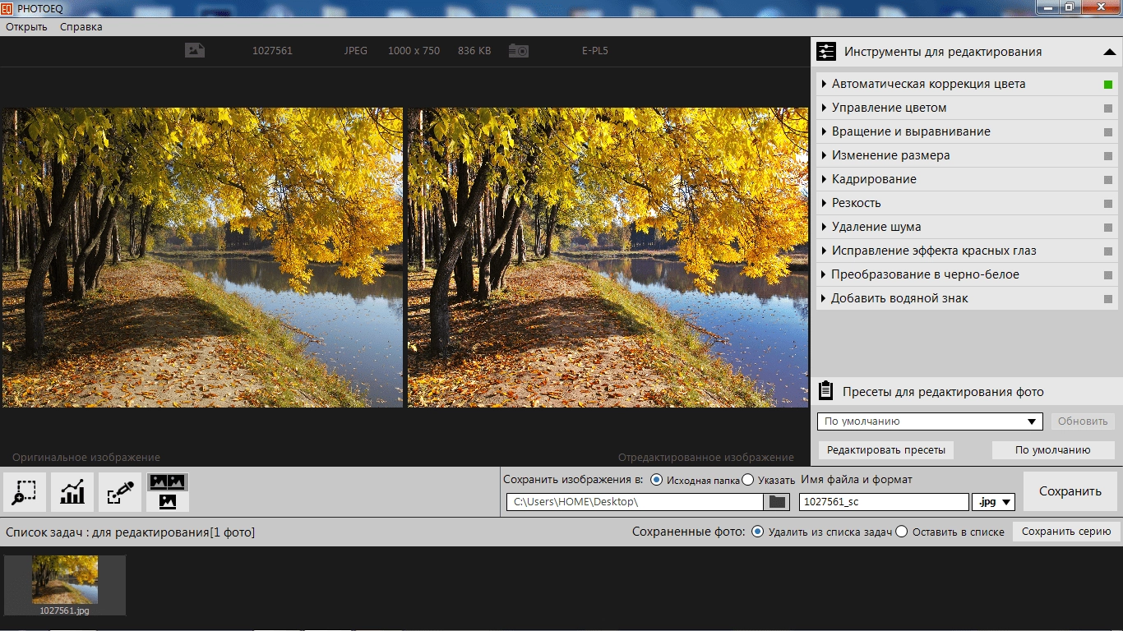Toggle status square for Управление цветом

1108,108
